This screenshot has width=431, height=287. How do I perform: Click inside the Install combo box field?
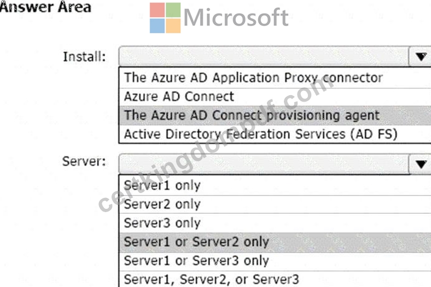click(264, 56)
